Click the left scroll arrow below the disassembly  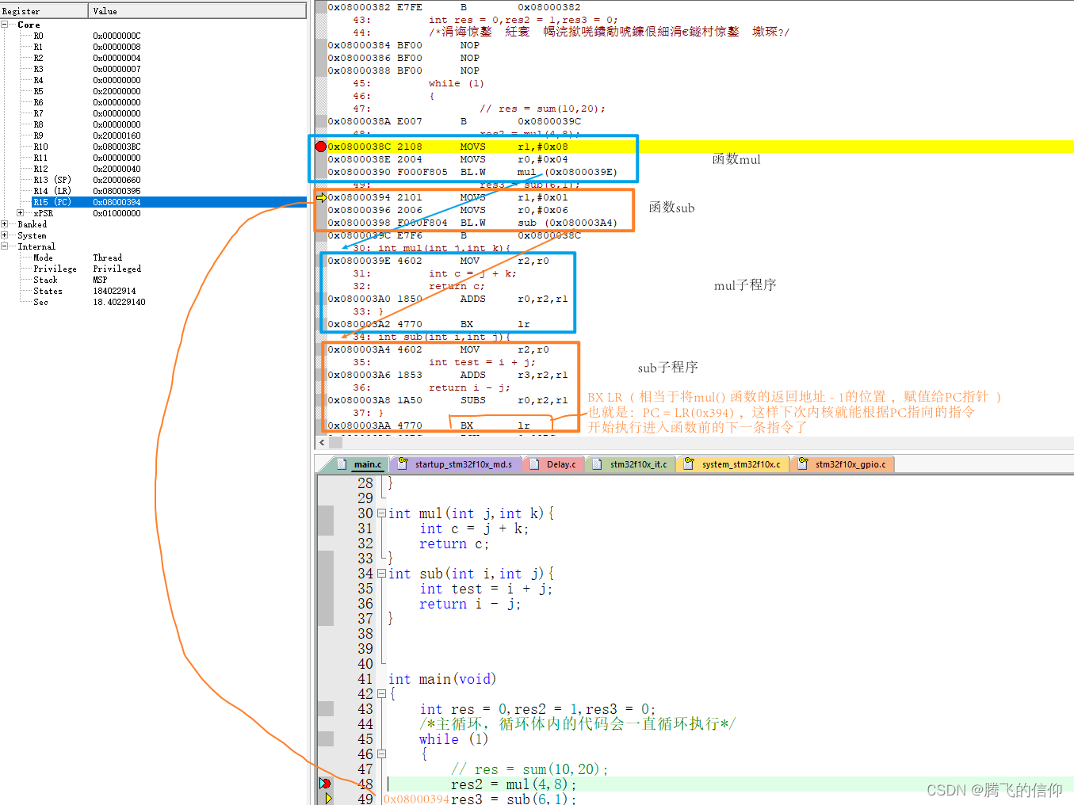click(x=321, y=442)
